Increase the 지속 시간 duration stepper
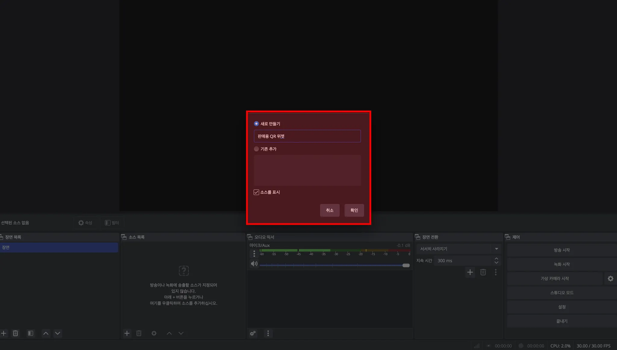617x350 pixels. pyautogui.click(x=496, y=259)
